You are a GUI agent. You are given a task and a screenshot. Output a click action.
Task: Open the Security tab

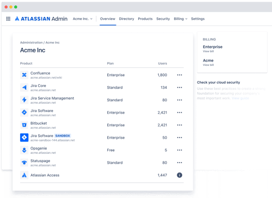(x=163, y=18)
